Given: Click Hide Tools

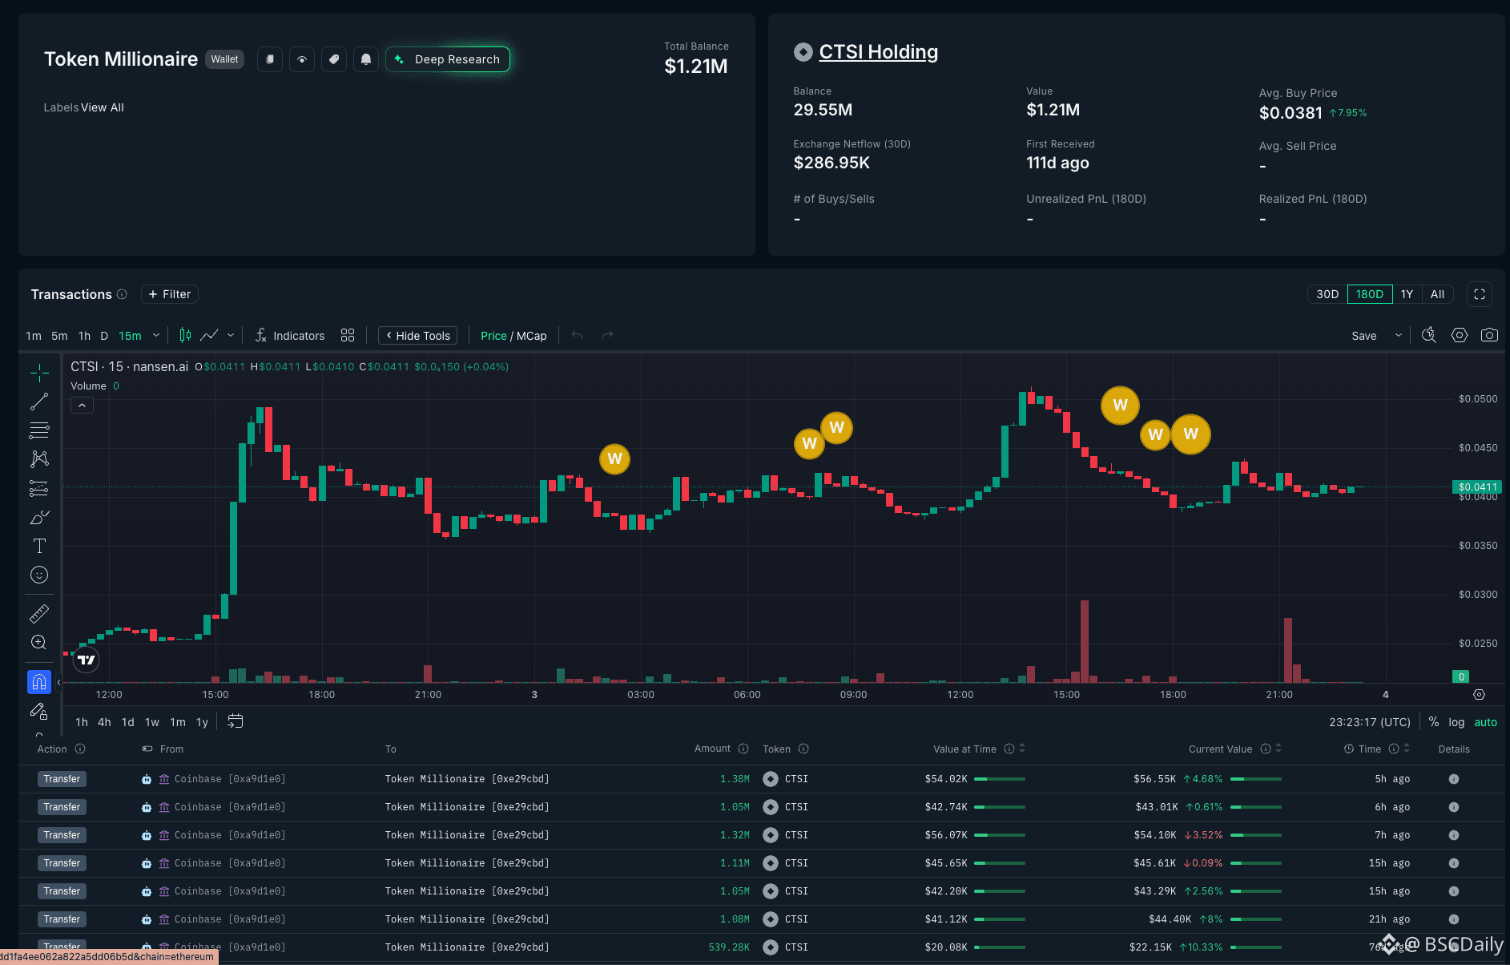Looking at the screenshot, I should tap(418, 336).
